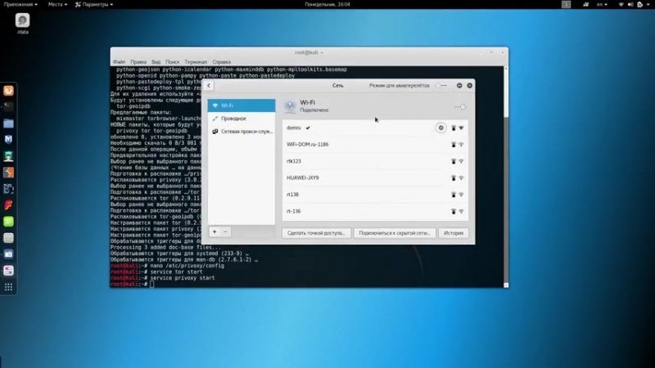Open the Tweak Tool icon in the dock
The width and height of the screenshot is (655, 368).
pos(8,271)
